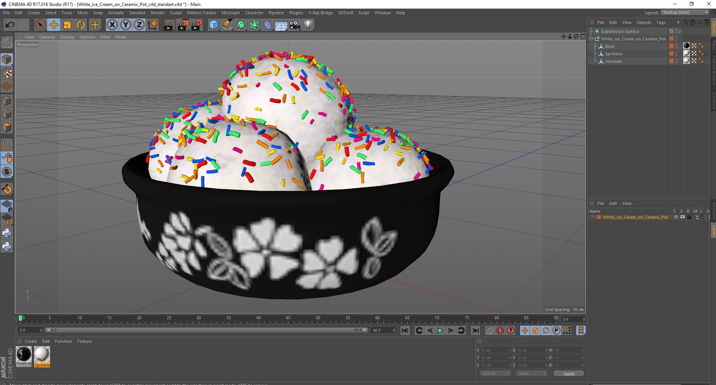Render to Picture Viewer
The width and height of the screenshot is (716, 385).
click(183, 25)
